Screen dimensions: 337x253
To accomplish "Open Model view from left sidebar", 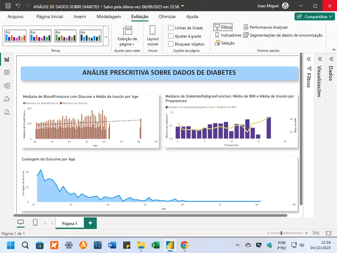I will tap(7, 86).
